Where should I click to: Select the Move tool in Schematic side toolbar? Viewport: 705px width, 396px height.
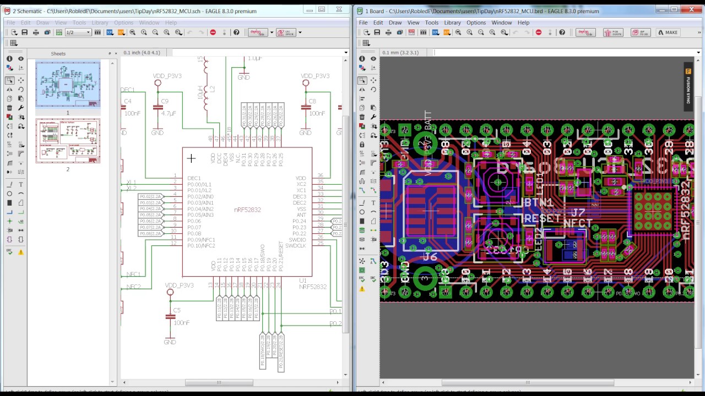21,80
